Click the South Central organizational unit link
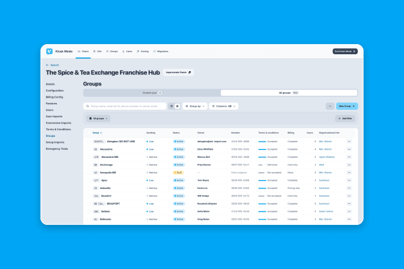 (x=326, y=211)
